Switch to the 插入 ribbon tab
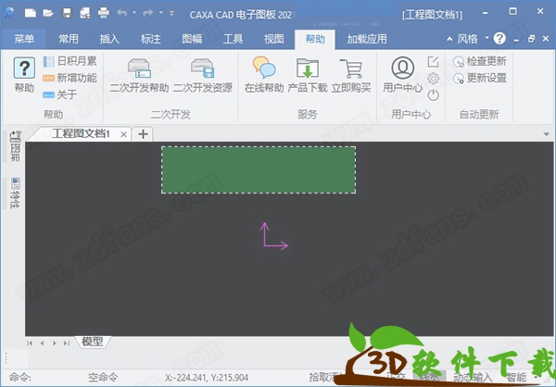The width and height of the screenshot is (556, 387). [x=109, y=39]
